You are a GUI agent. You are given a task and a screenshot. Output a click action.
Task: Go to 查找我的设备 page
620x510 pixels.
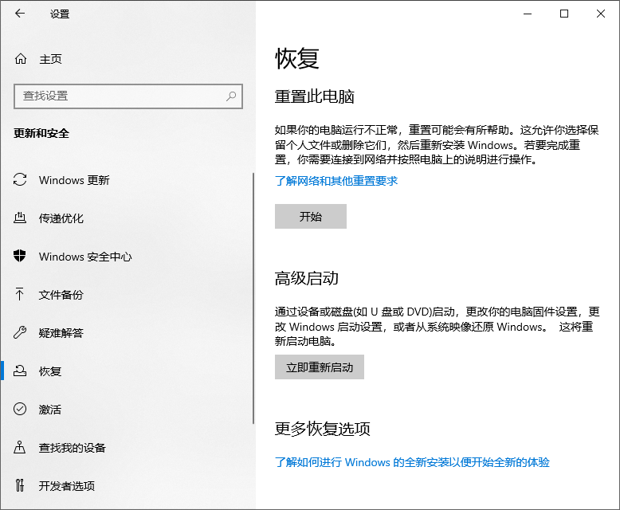click(72, 448)
